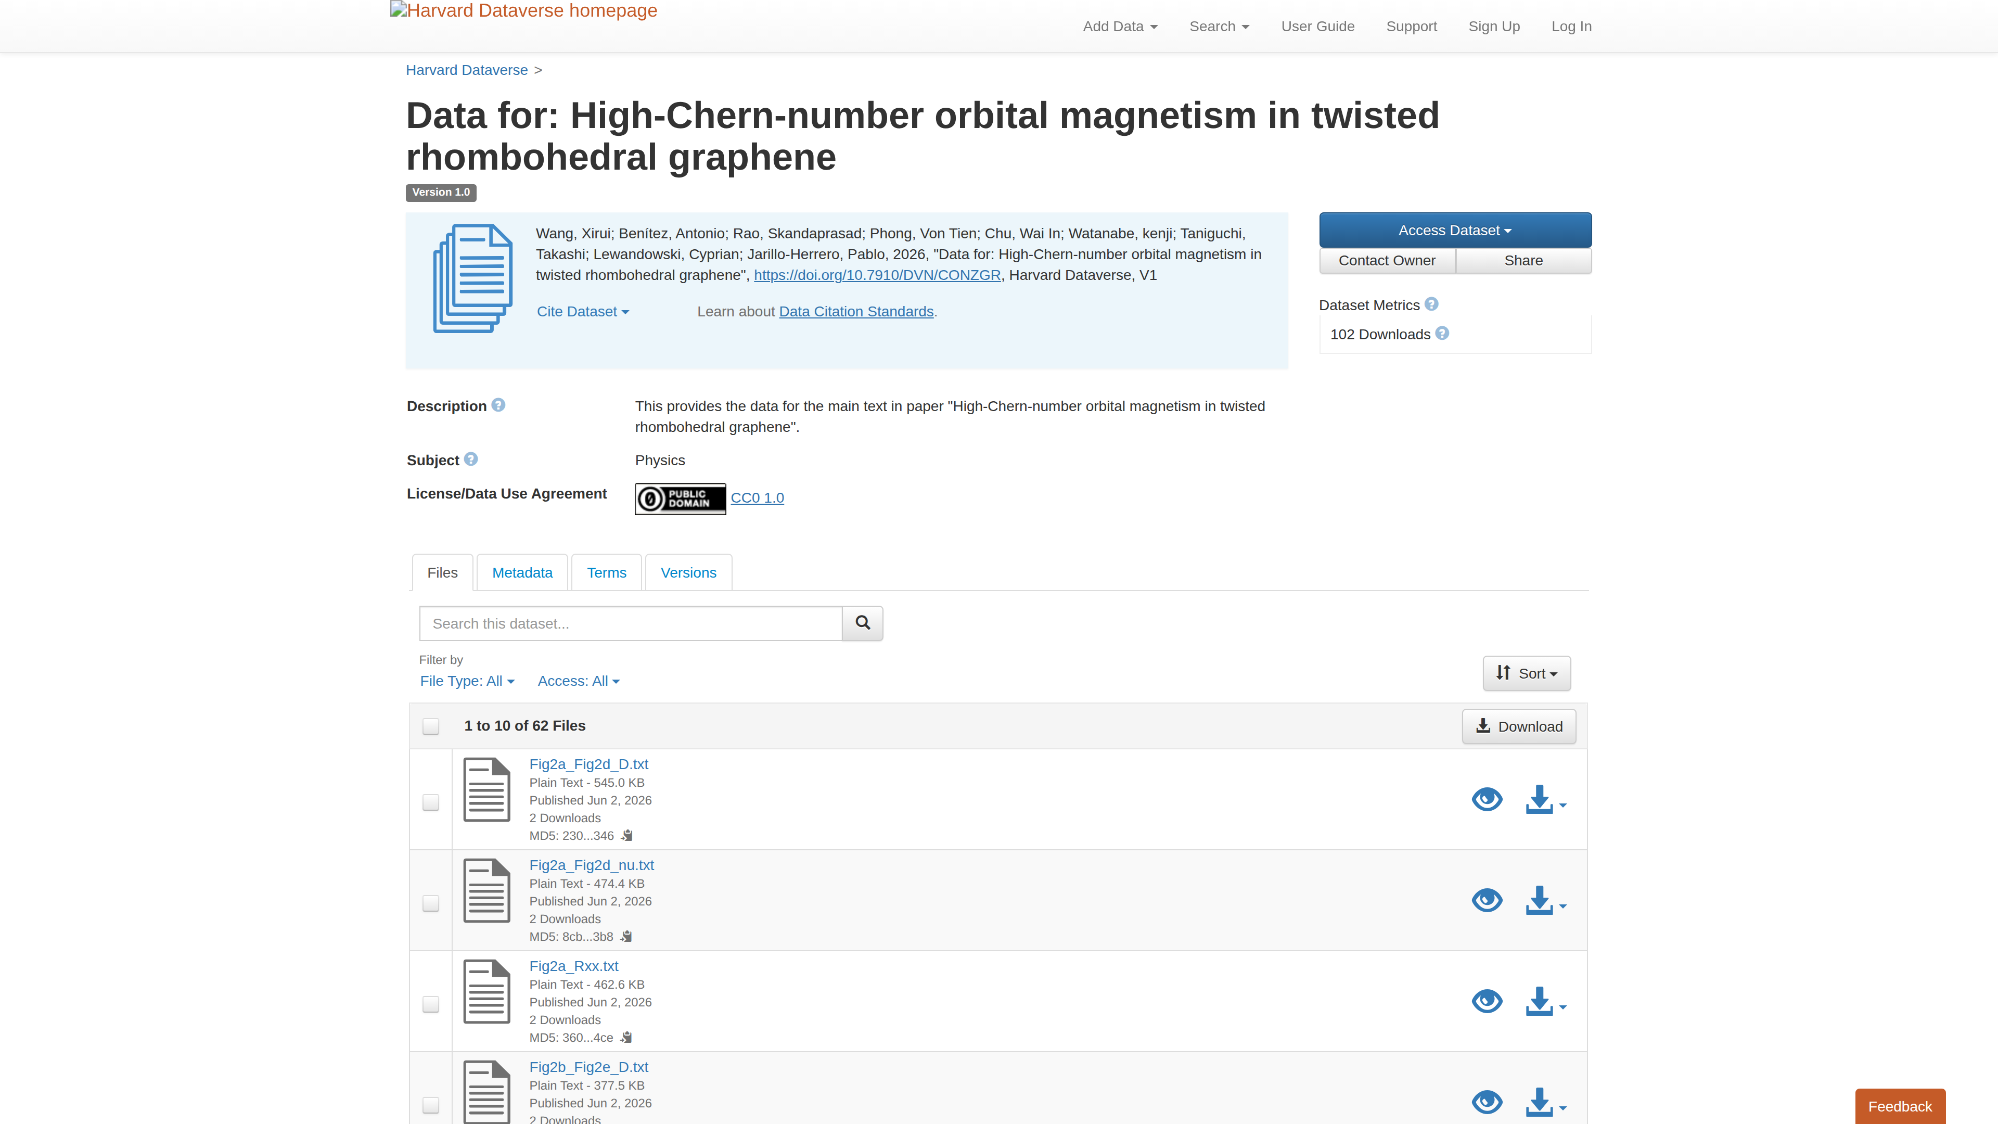The height and width of the screenshot is (1124, 1998).
Task: Switch to the Versions tab
Action: coord(688,572)
